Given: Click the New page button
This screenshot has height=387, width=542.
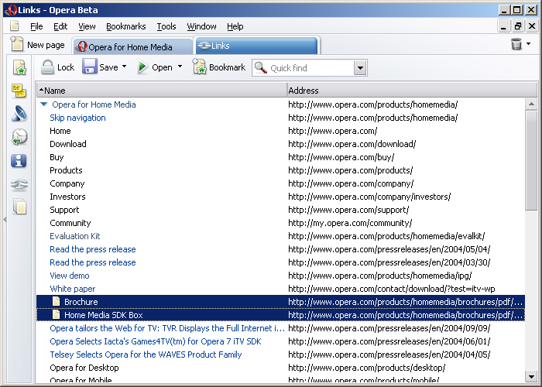Looking at the screenshot, I should 38,46.
